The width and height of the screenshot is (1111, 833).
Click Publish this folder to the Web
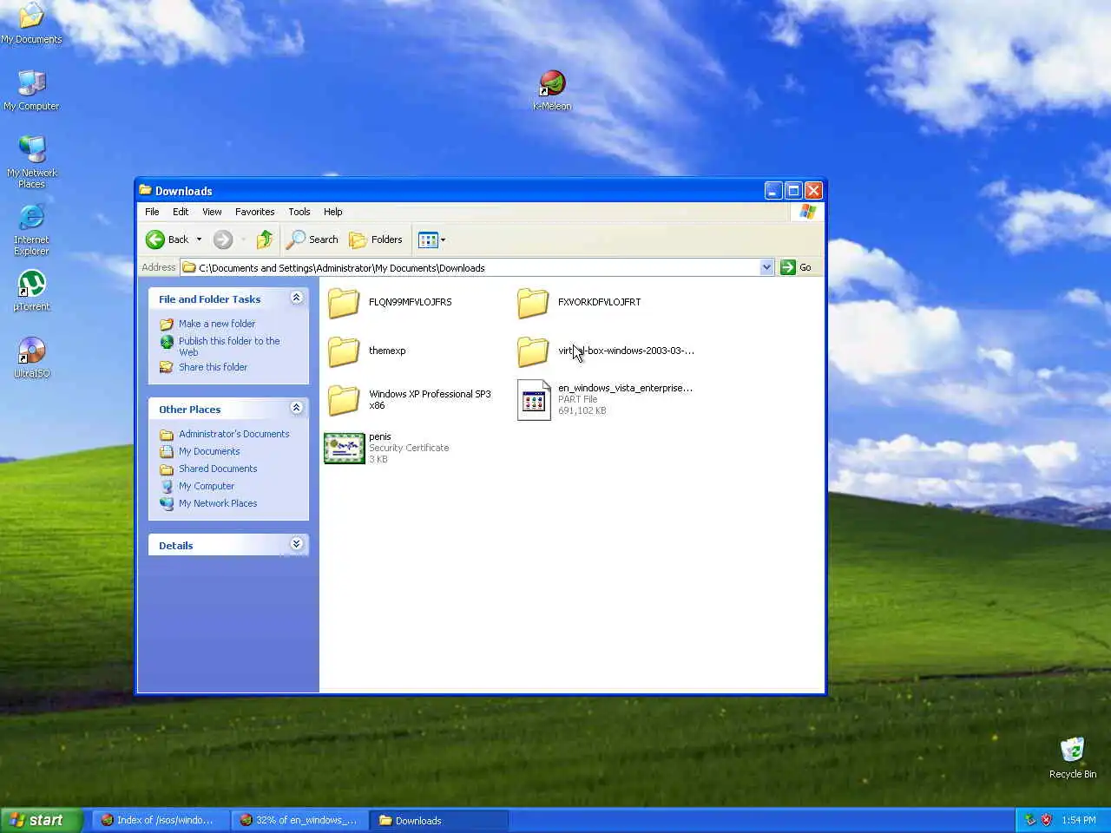pyautogui.click(x=229, y=346)
